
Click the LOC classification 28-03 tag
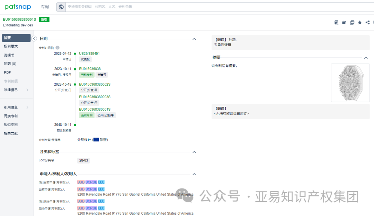click(x=83, y=160)
